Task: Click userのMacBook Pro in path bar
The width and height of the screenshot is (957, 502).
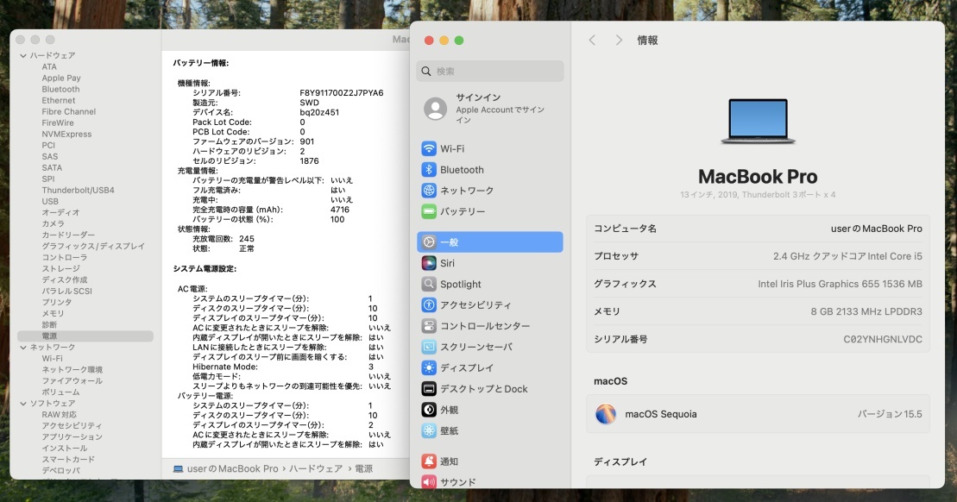Action: click(232, 469)
